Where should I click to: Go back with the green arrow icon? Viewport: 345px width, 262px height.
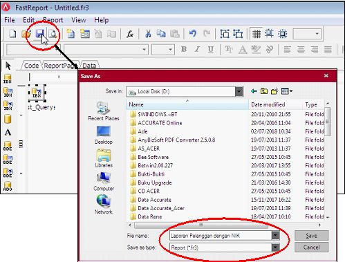pyautogui.click(x=254, y=91)
